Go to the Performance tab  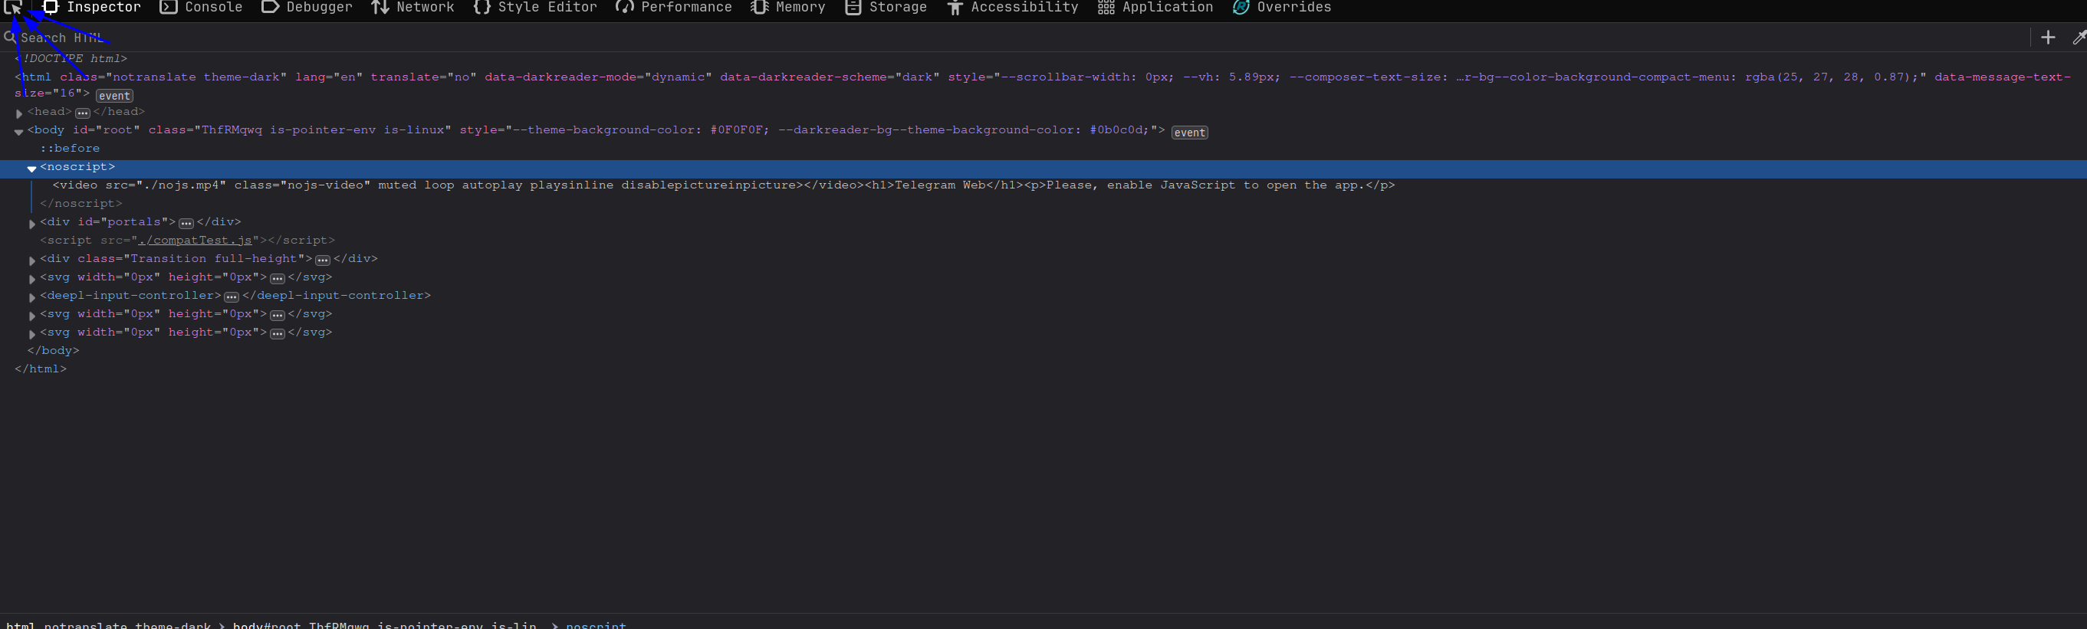tap(673, 8)
